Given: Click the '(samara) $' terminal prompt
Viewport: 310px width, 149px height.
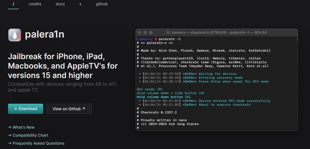Looking at the screenshot, I should (147, 39).
